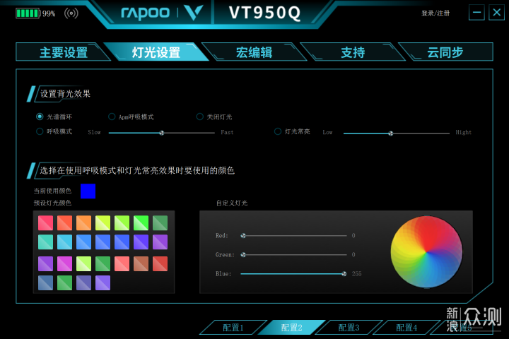Screen dimensions: 509x339
Task: Choose the yellow swatch in first row
Action: [x=103, y=223]
